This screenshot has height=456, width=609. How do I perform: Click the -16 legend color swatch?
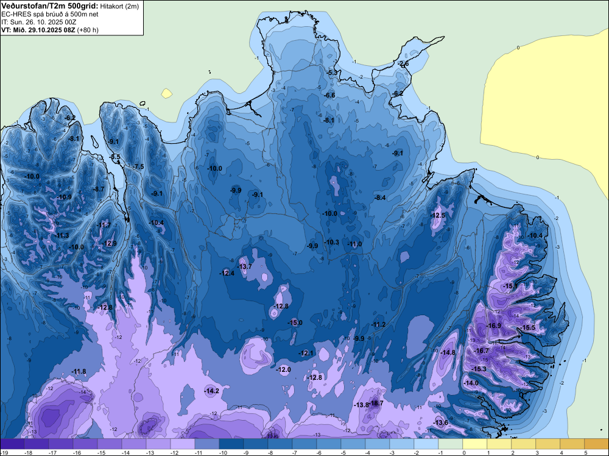(x=85, y=444)
